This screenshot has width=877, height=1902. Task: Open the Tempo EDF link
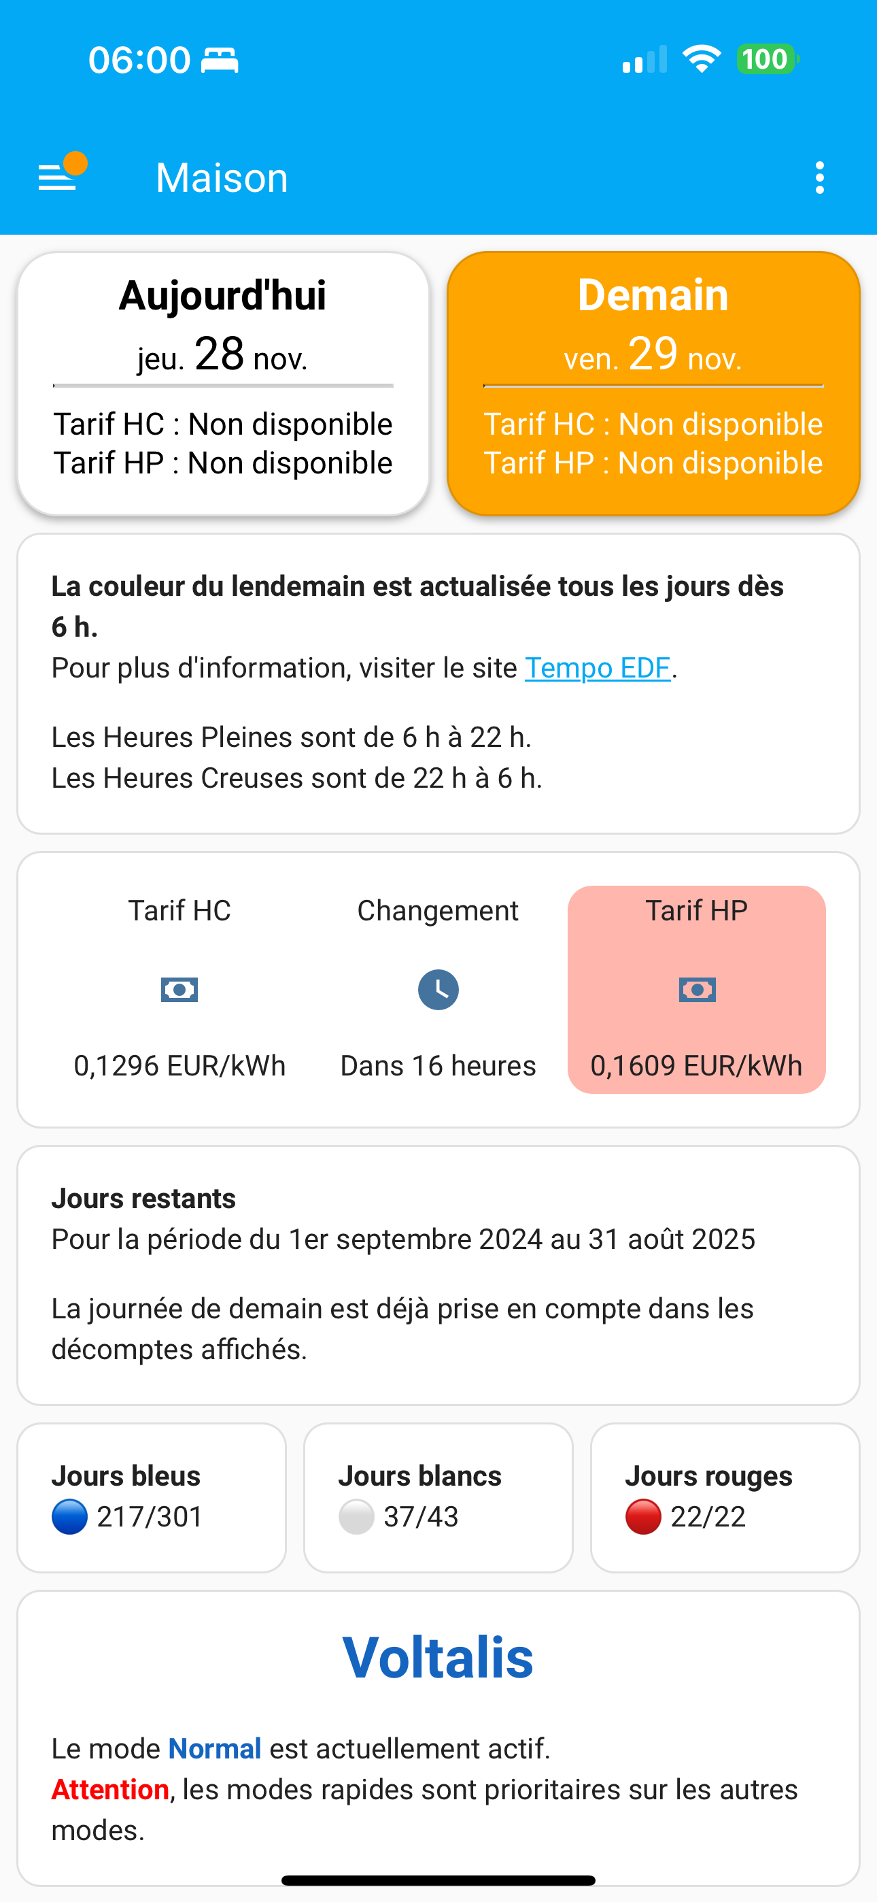(x=597, y=667)
